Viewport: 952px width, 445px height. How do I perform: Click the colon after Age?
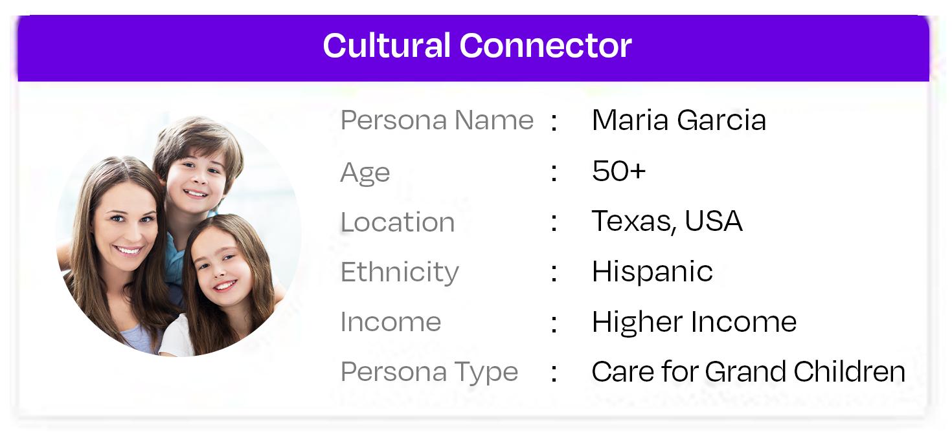(x=554, y=173)
